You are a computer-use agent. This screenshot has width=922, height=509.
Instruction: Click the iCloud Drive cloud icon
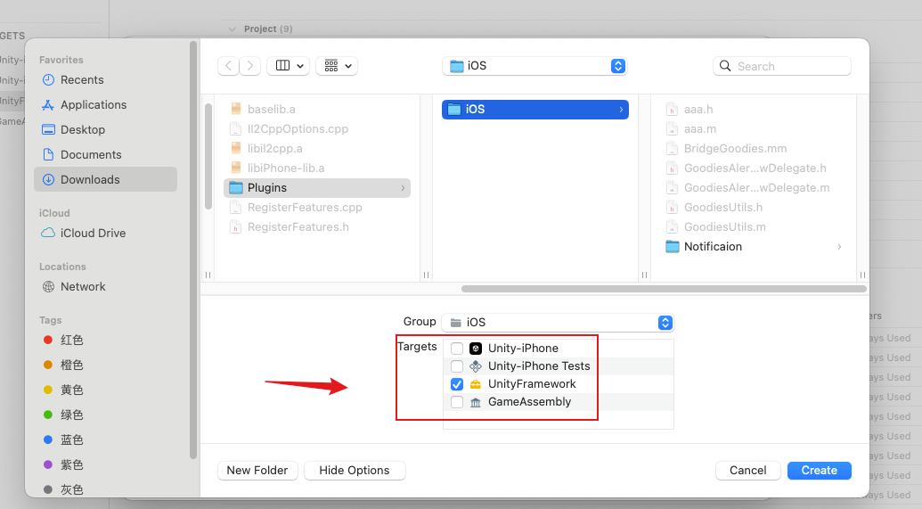point(48,233)
